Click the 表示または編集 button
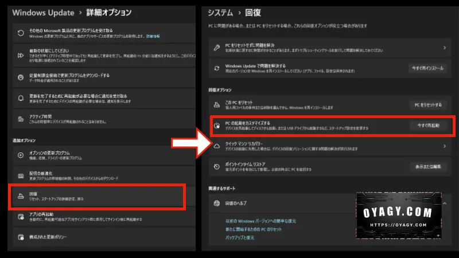This screenshot has width=459, height=258. point(428,166)
